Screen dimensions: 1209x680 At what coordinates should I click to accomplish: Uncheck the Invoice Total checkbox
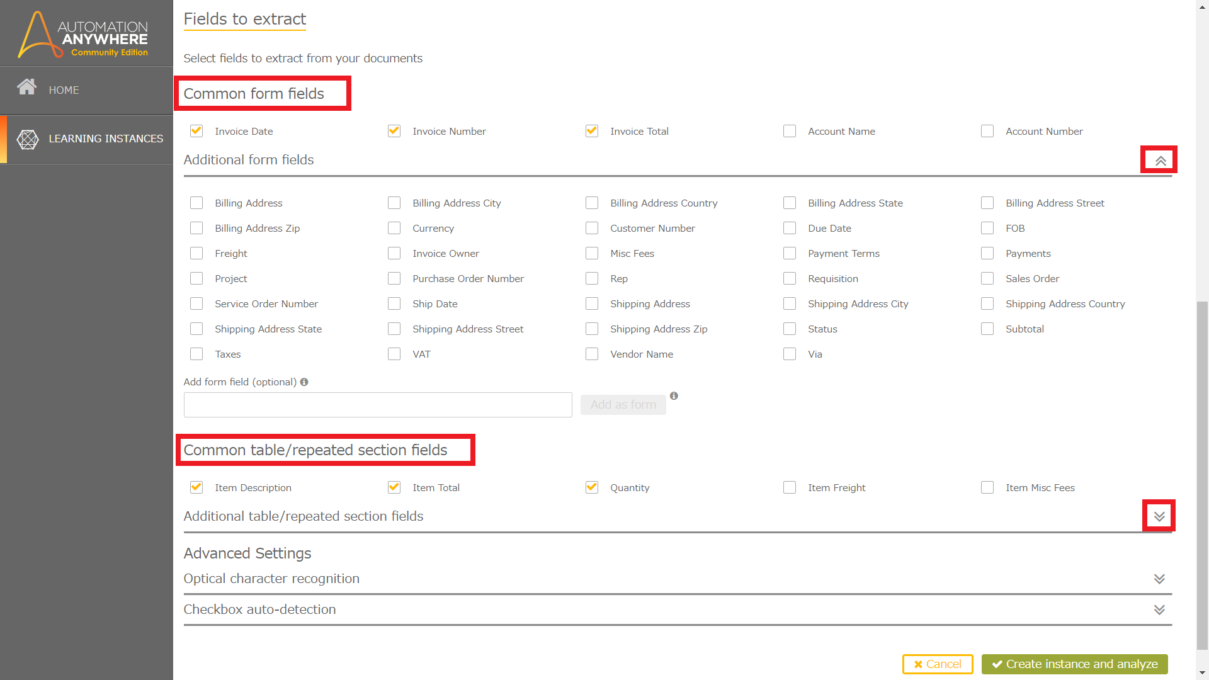592,131
